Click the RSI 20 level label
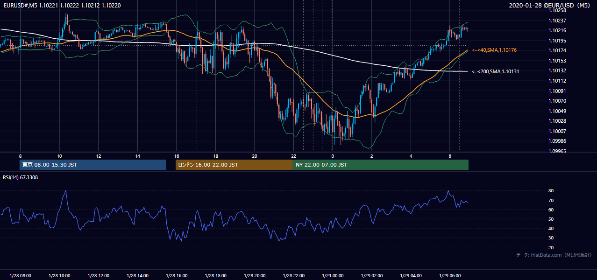The height and width of the screenshot is (280, 597). 551,247
